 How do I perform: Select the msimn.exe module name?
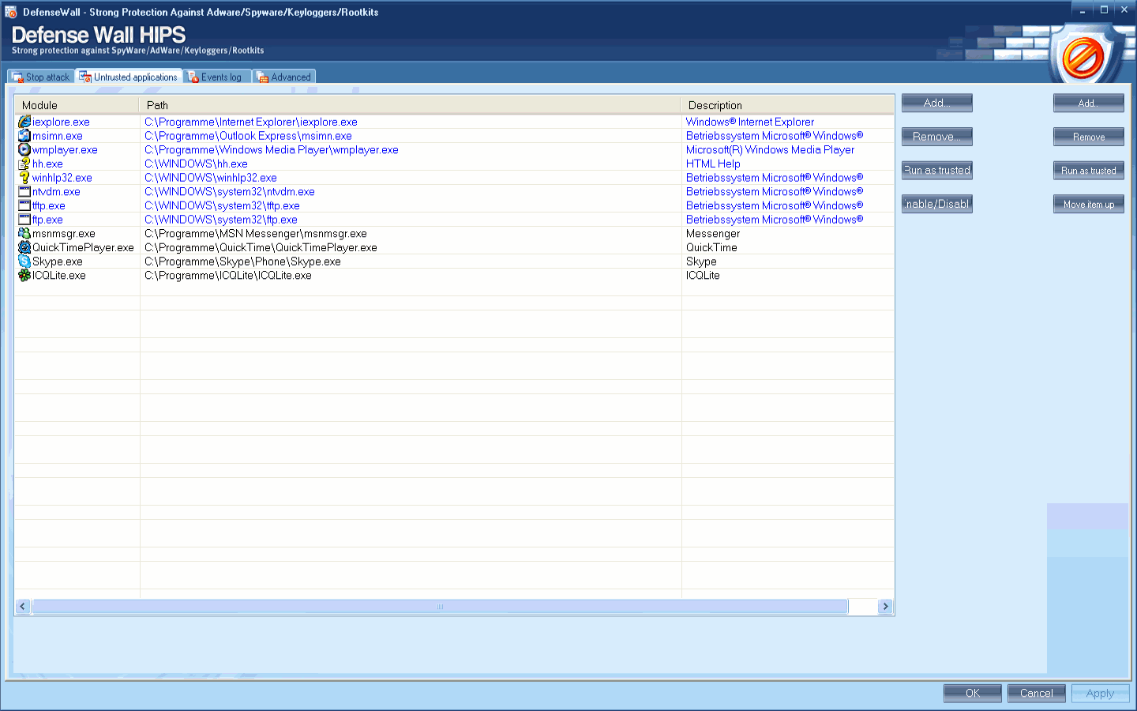pos(58,136)
